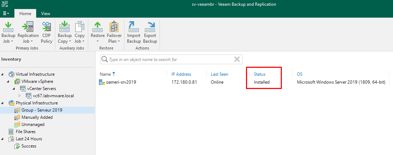Select Group - Serveur 2019 protection group
The image size is (393, 155).
tap(42, 110)
